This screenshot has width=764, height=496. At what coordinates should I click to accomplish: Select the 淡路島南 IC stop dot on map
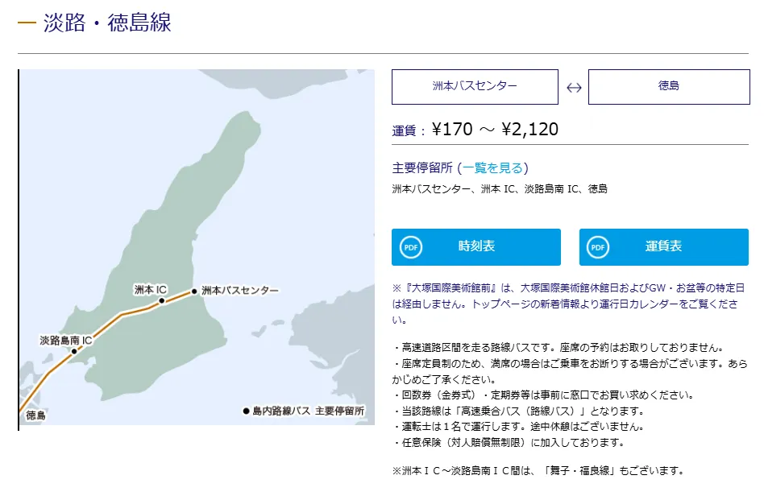(74, 351)
